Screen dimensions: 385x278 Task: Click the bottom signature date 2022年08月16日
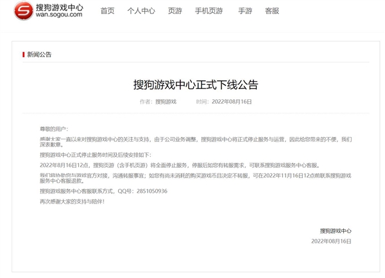tap(331, 241)
